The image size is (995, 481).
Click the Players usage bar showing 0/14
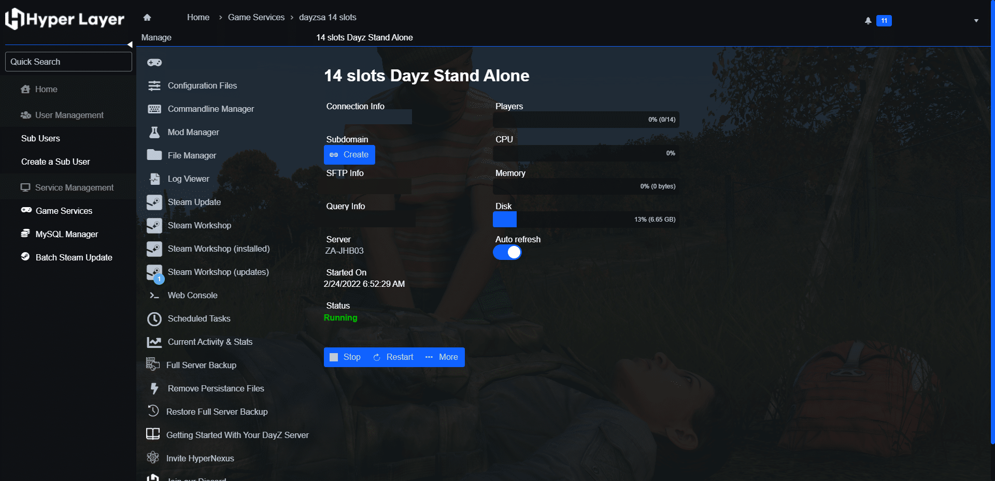(x=586, y=120)
